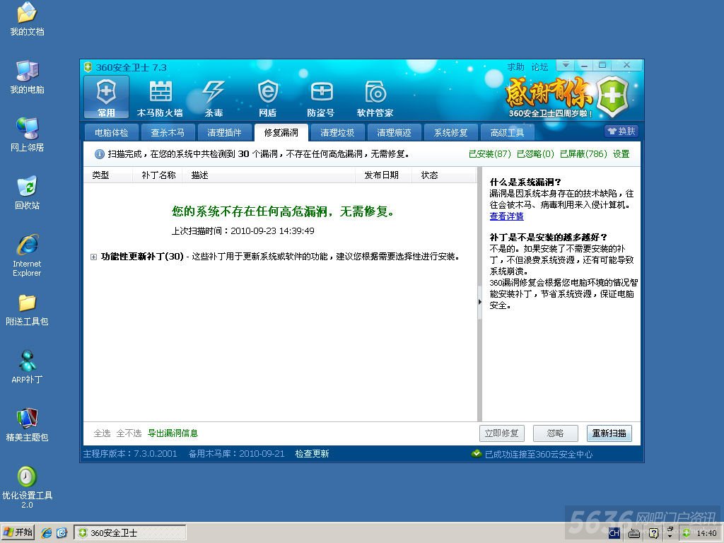The width and height of the screenshot is (724, 543).
Task: Switch to the 清理垃圾 tab
Action: pos(337,132)
